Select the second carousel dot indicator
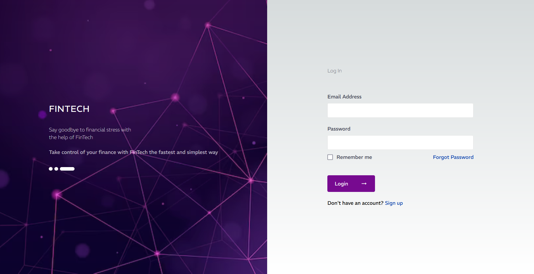Image resolution: width=534 pixels, height=274 pixels. click(56, 169)
